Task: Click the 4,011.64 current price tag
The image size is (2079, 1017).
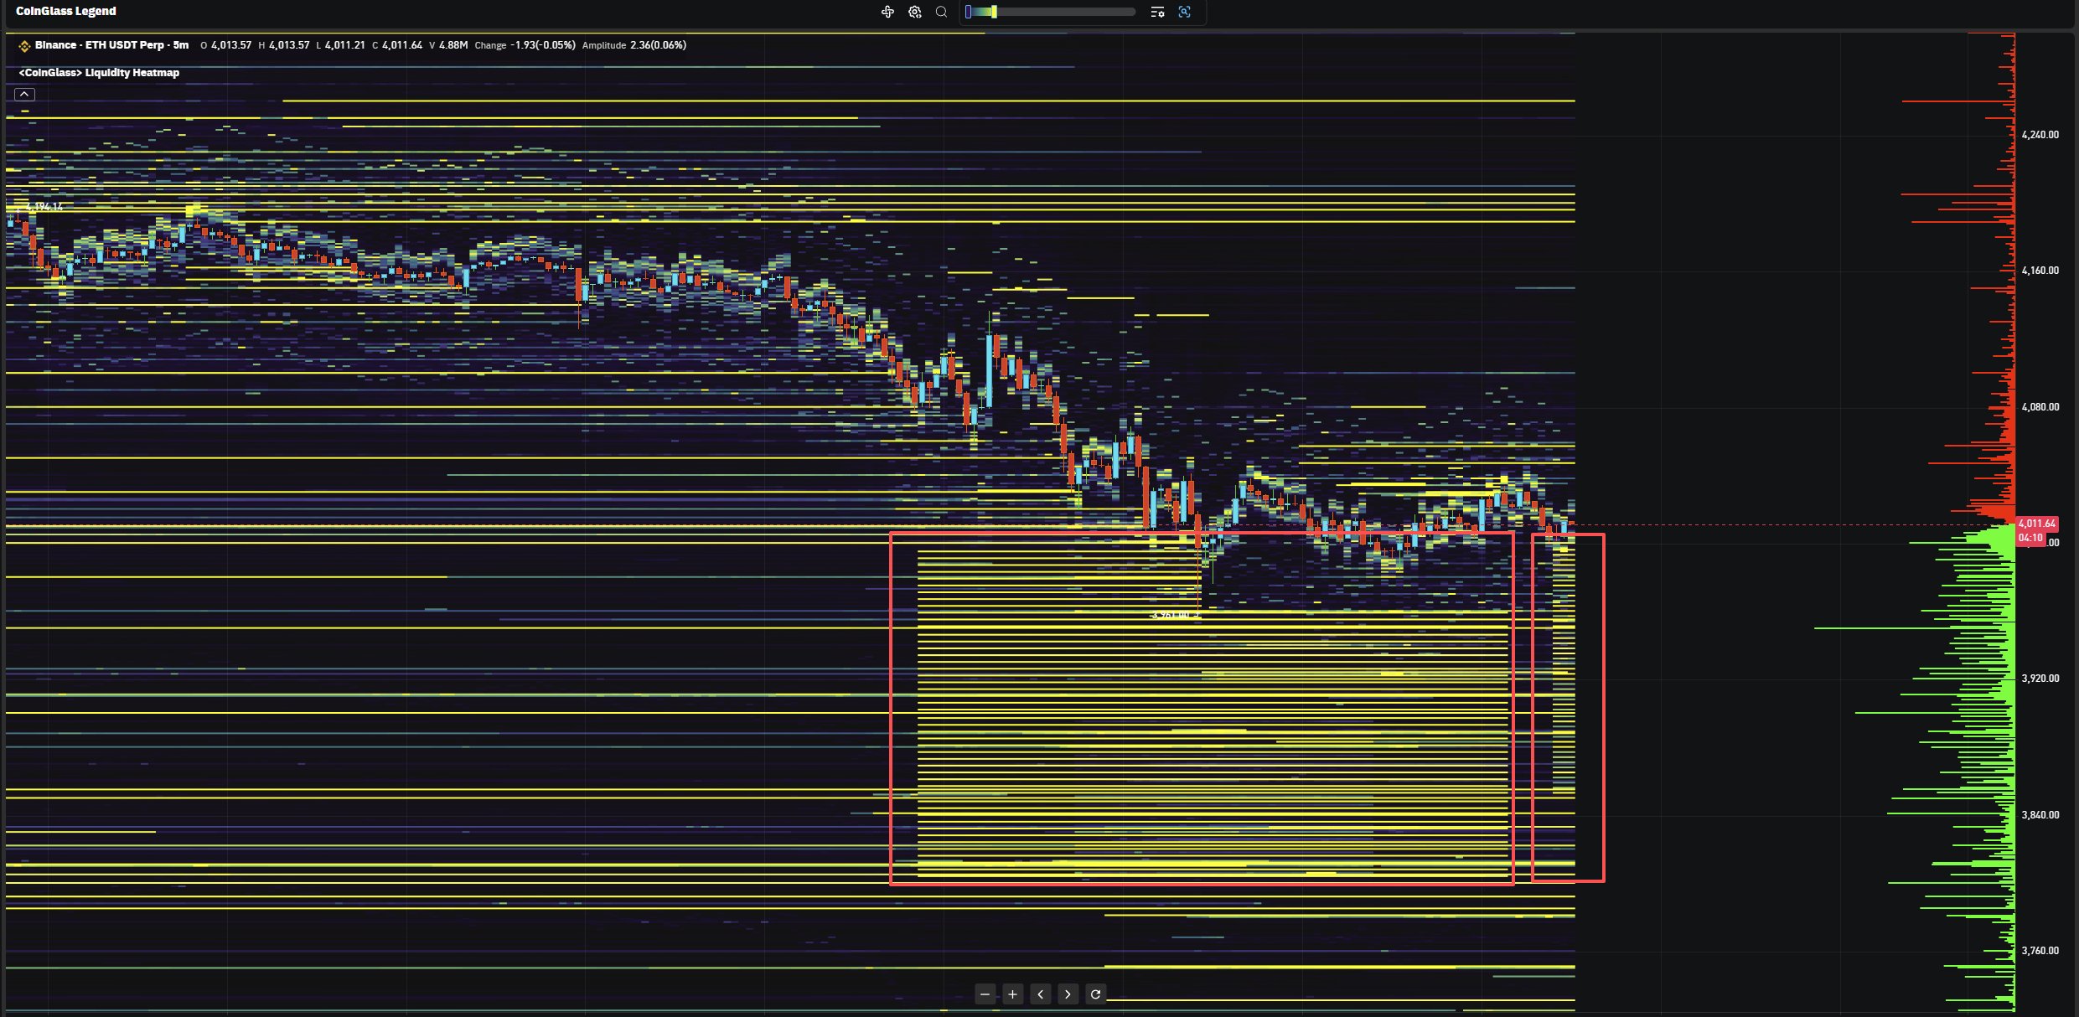Action: pos(2035,524)
